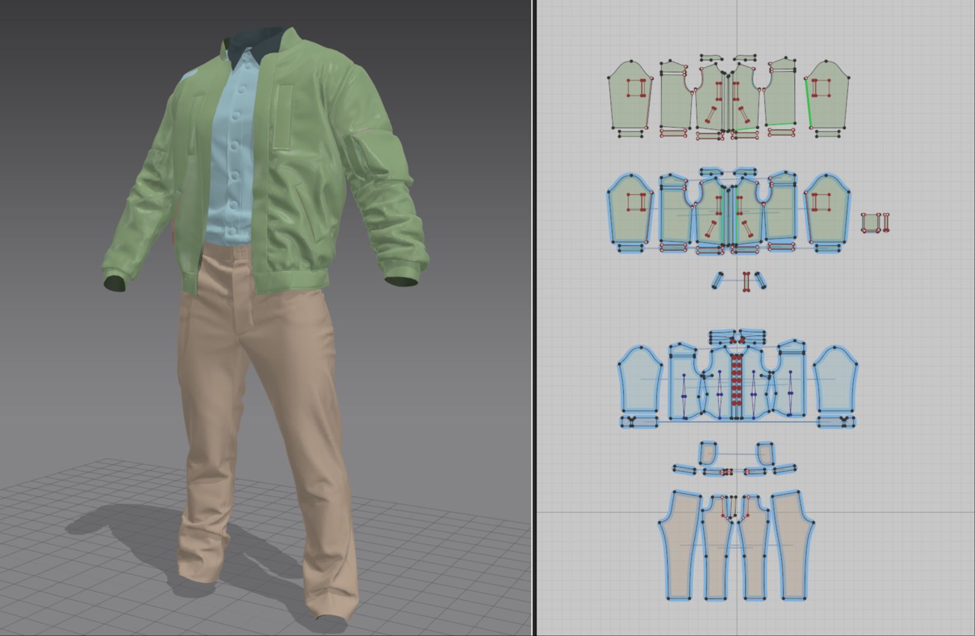Click the jacket's ribbed waistband hem in 3D

(291, 280)
